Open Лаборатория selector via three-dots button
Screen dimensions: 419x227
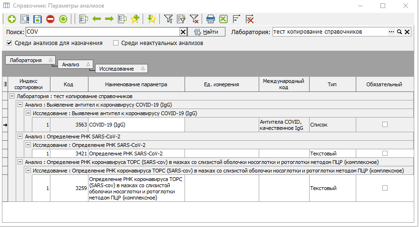pos(391,32)
